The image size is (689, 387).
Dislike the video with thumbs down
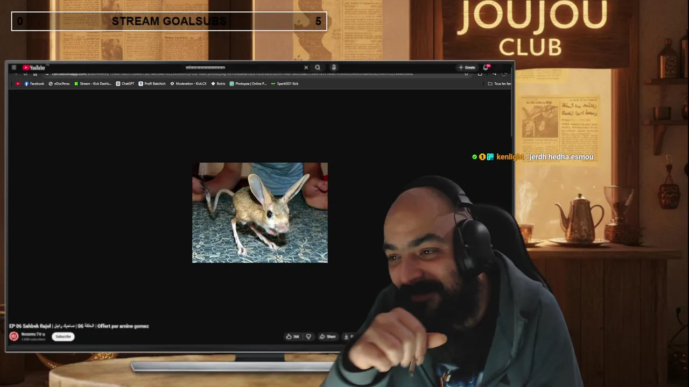click(308, 336)
